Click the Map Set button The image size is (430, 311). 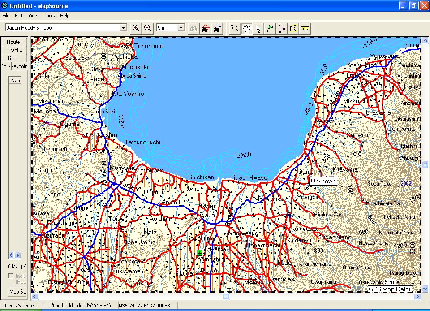[x=17, y=292]
